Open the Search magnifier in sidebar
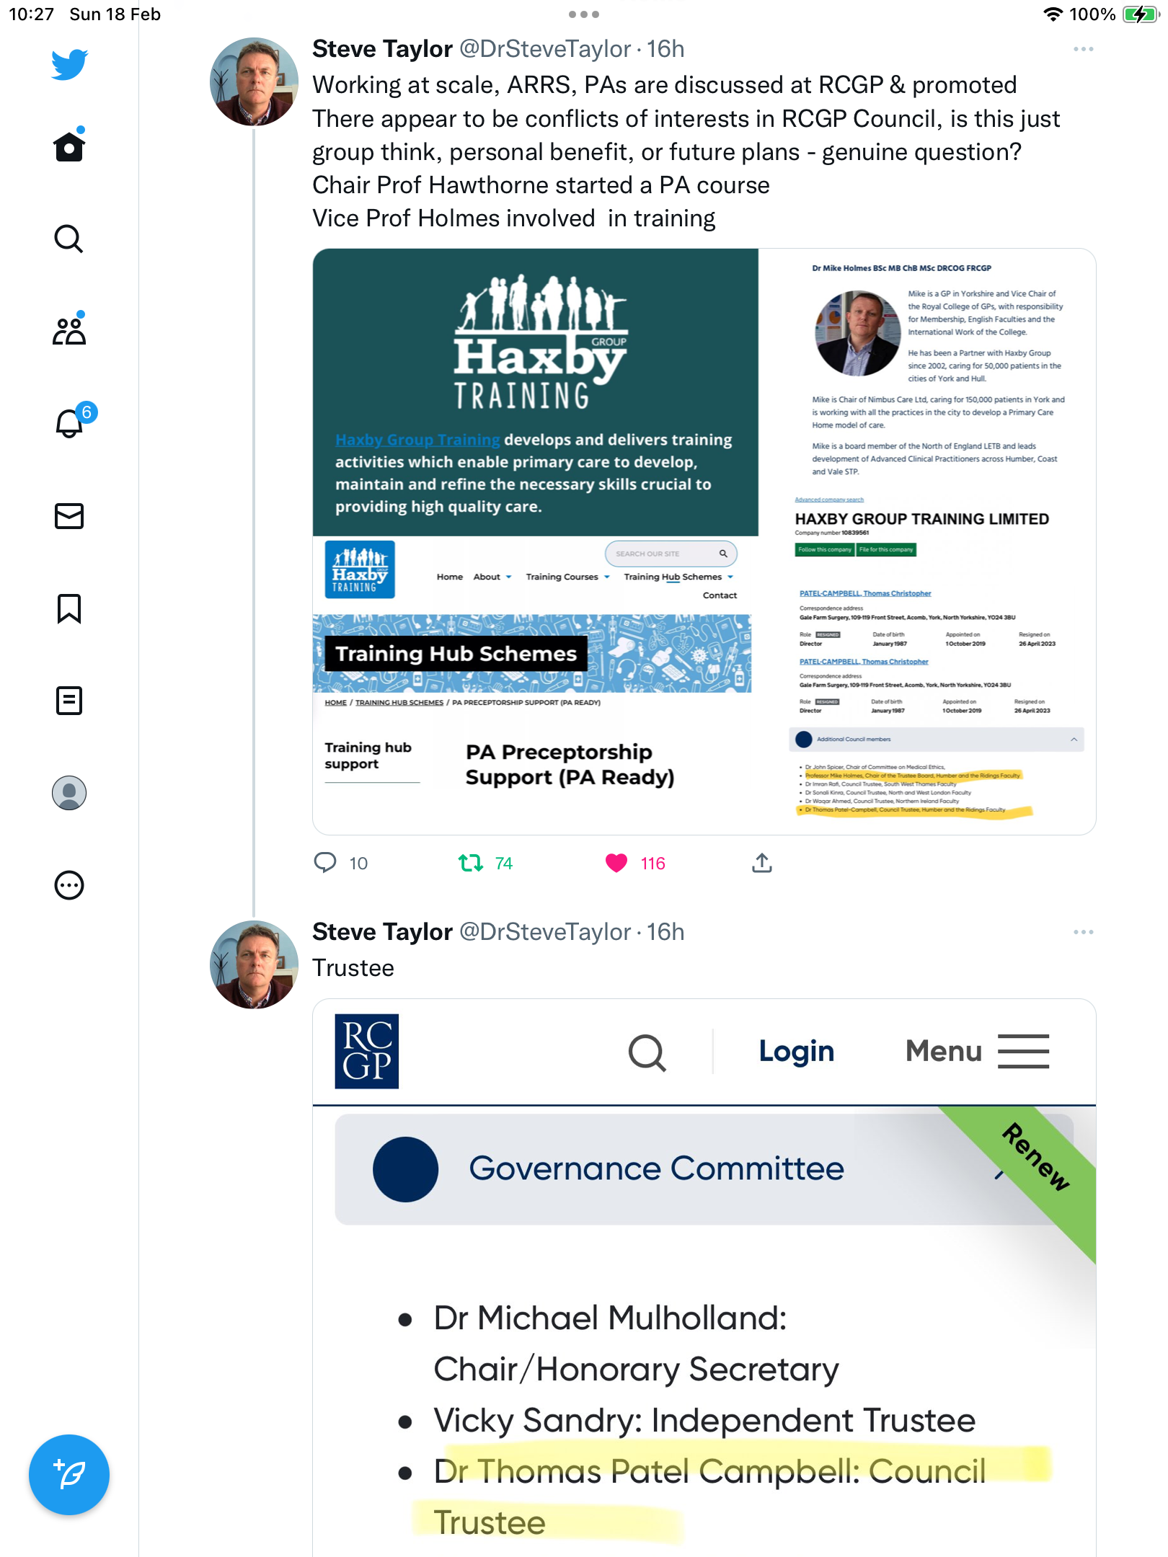Image resolution: width=1168 pixels, height=1557 pixels. pyautogui.click(x=69, y=239)
